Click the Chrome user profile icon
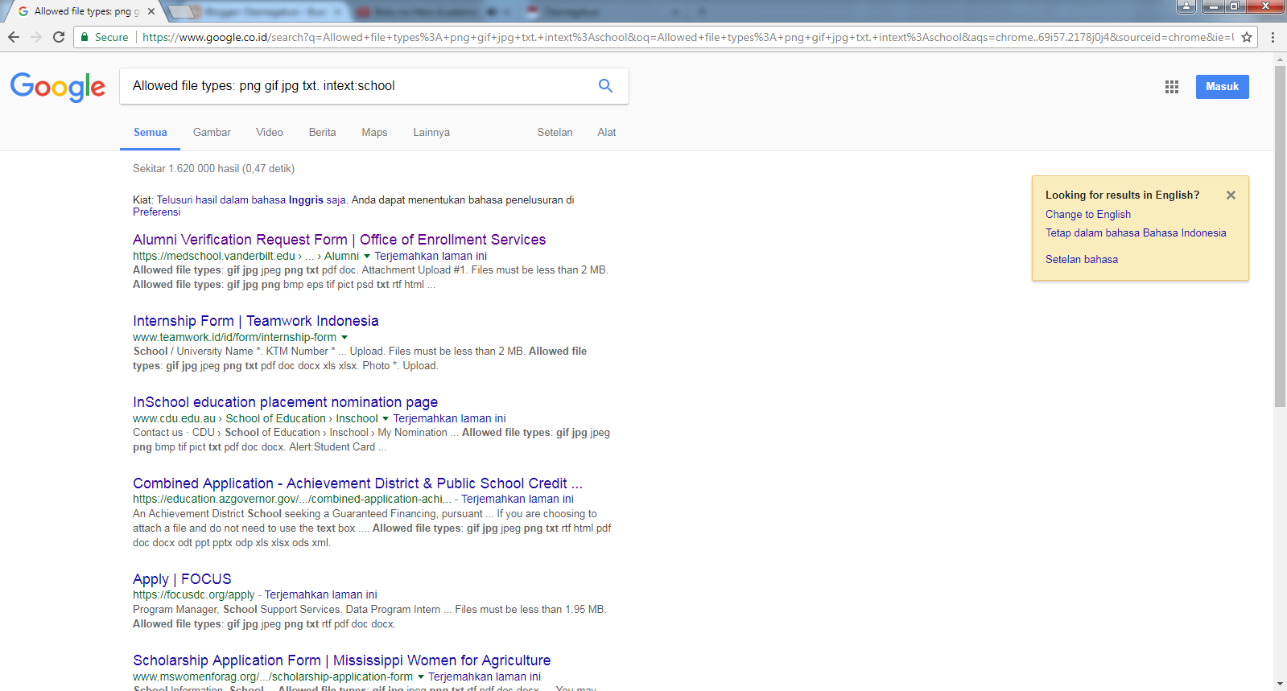This screenshot has width=1287, height=691. coord(1186,6)
